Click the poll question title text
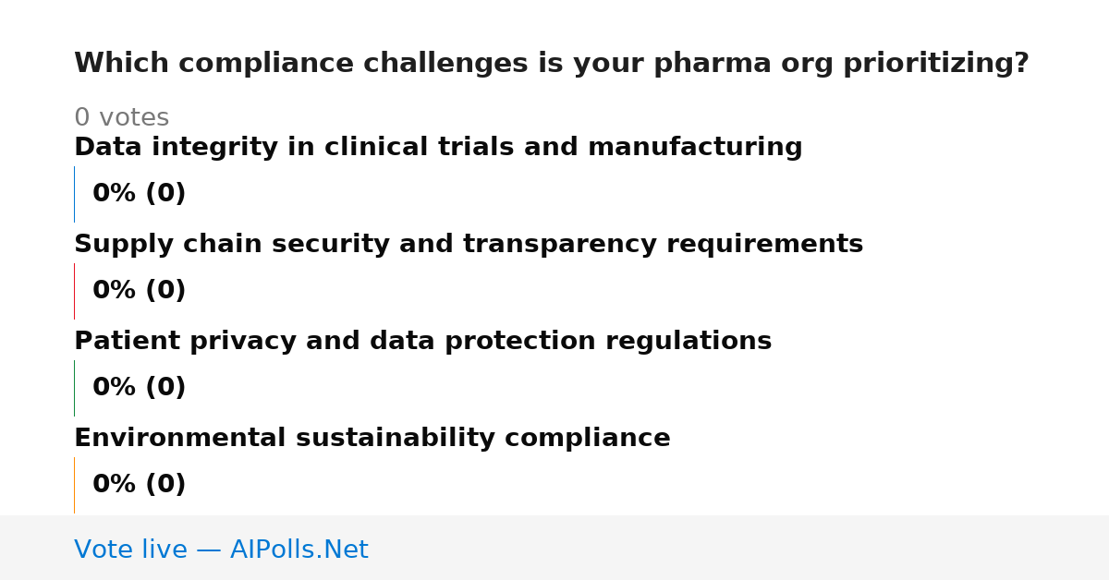This screenshot has height=580, width=1109. click(552, 64)
